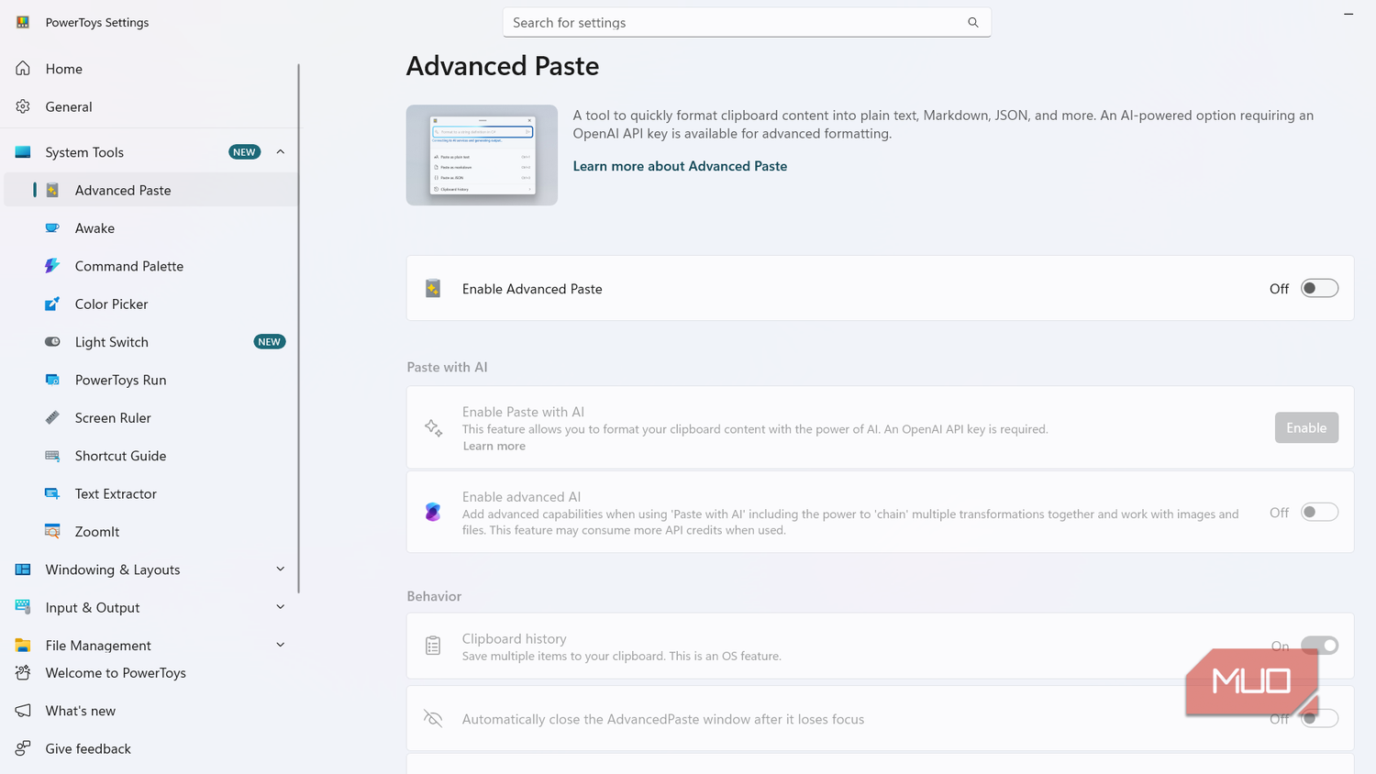
Task: Select Screen Ruler text in sidebar
Action: (x=113, y=417)
